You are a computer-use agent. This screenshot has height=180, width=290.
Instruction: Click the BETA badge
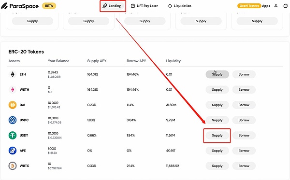[x=49, y=6]
